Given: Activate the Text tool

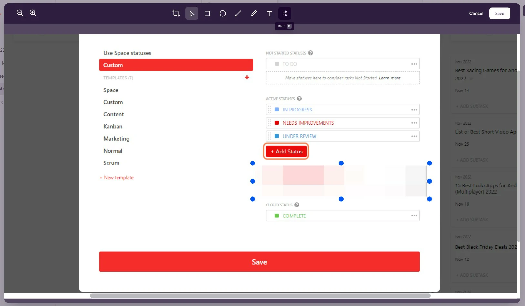Looking at the screenshot, I should [x=269, y=14].
